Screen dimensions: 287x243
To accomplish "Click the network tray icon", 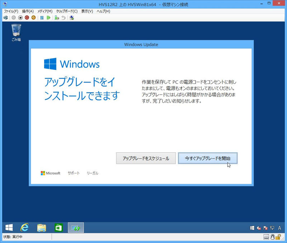I will coord(272,228).
